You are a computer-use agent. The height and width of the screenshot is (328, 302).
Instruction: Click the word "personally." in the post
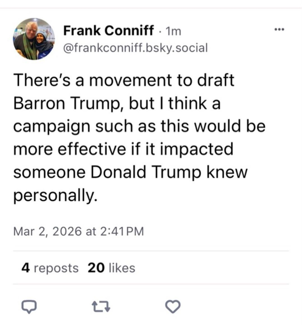(55, 195)
